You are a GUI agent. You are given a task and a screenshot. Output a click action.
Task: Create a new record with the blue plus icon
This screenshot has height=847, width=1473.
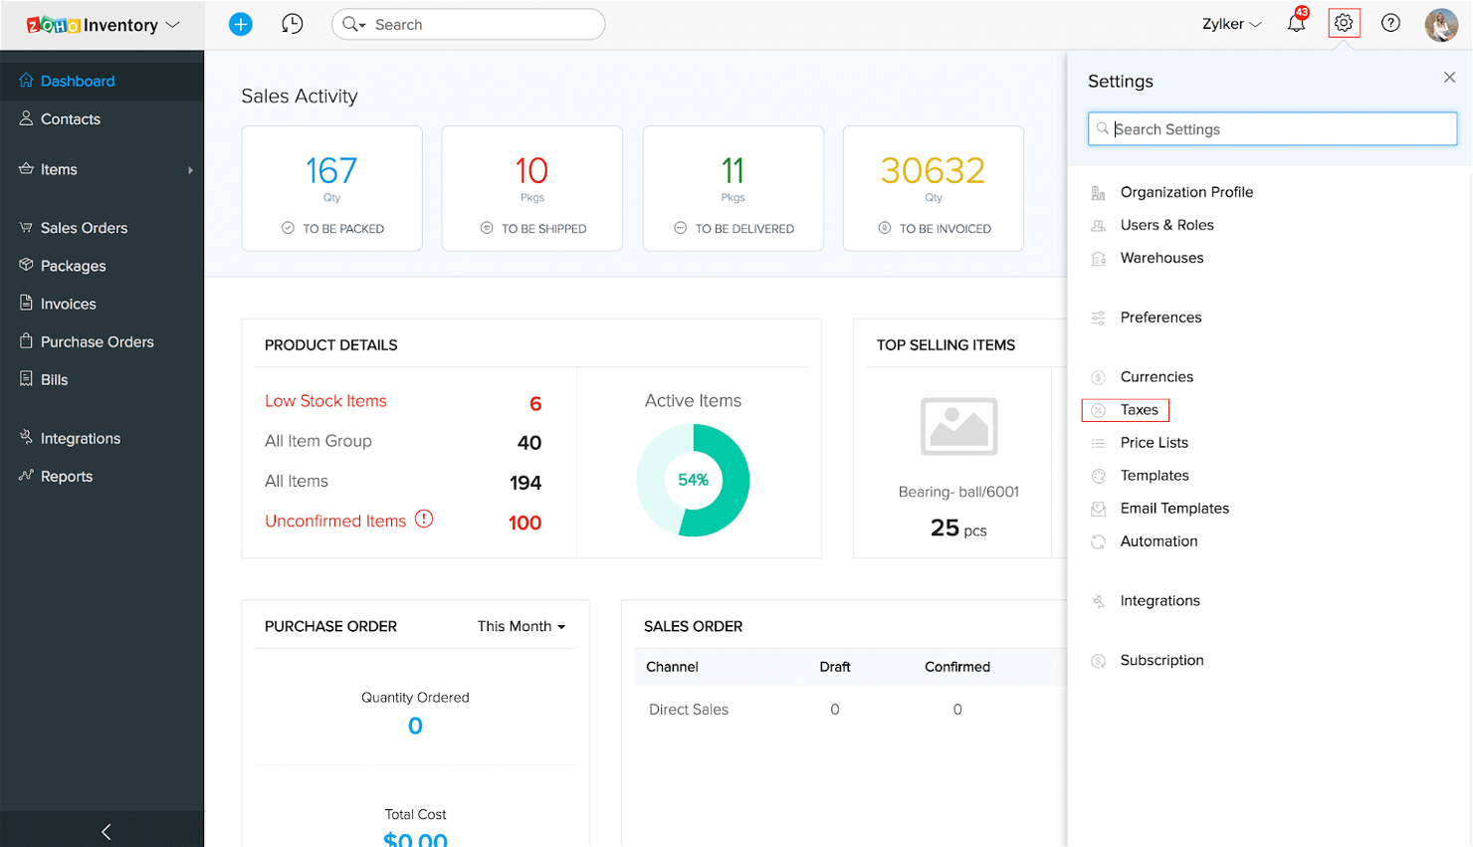pyautogui.click(x=241, y=24)
